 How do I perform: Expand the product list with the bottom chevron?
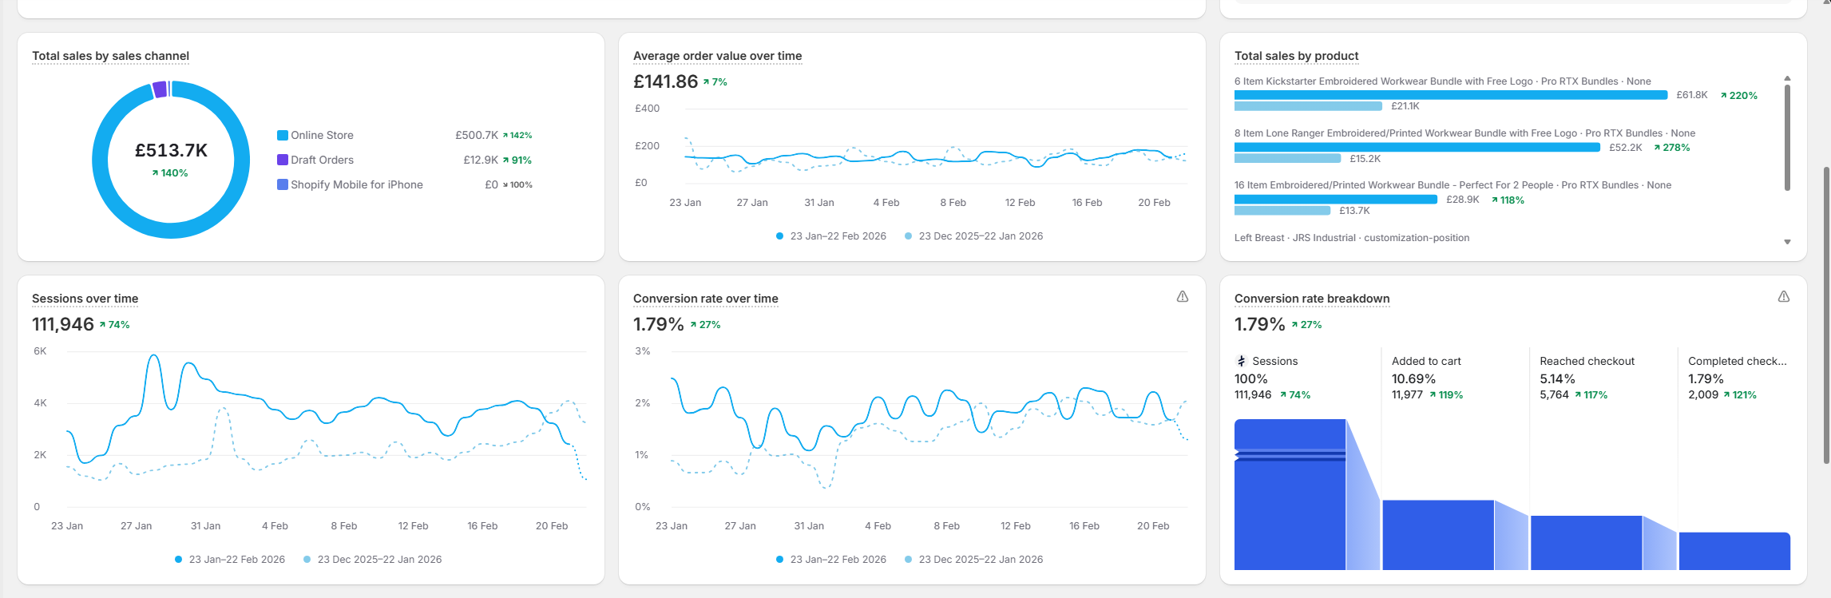pyautogui.click(x=1787, y=240)
